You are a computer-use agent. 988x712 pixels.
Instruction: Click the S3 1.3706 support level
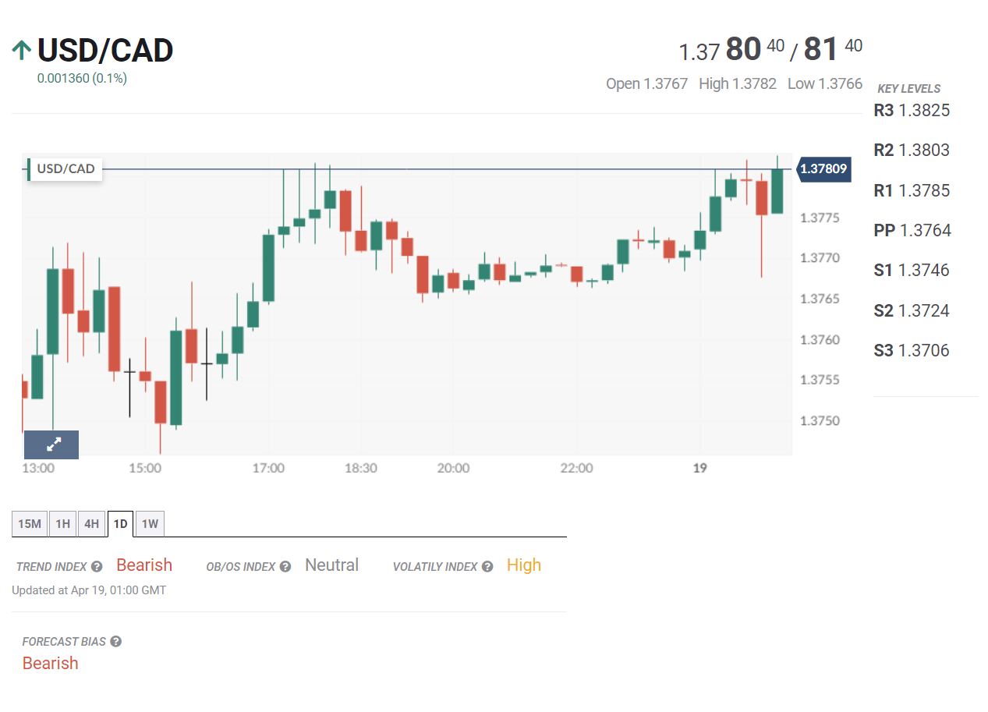[x=912, y=351]
